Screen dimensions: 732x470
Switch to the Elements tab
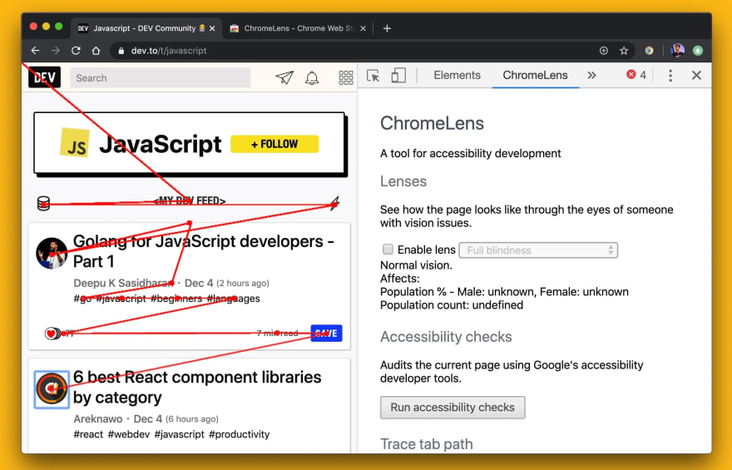pyautogui.click(x=457, y=75)
